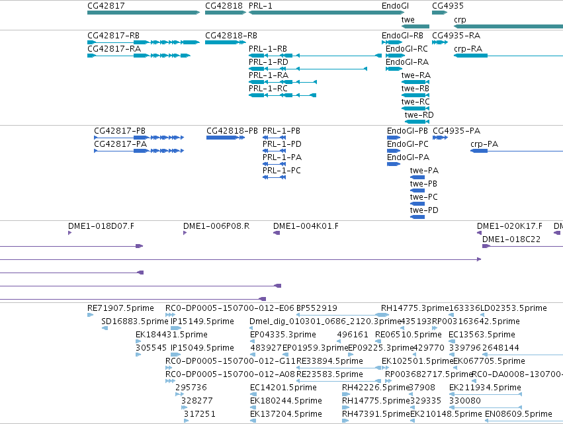The height and width of the screenshot is (424, 563).
Task: Select transcript twe-RC
Action: click(x=415, y=108)
